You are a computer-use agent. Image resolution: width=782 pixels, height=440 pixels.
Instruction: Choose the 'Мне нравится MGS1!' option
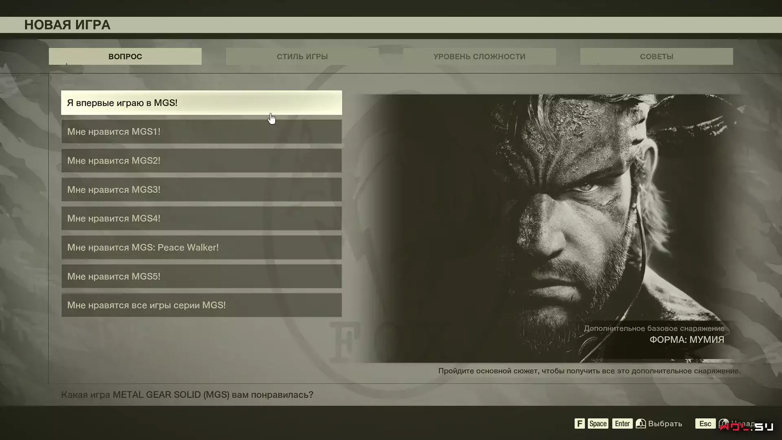(202, 132)
